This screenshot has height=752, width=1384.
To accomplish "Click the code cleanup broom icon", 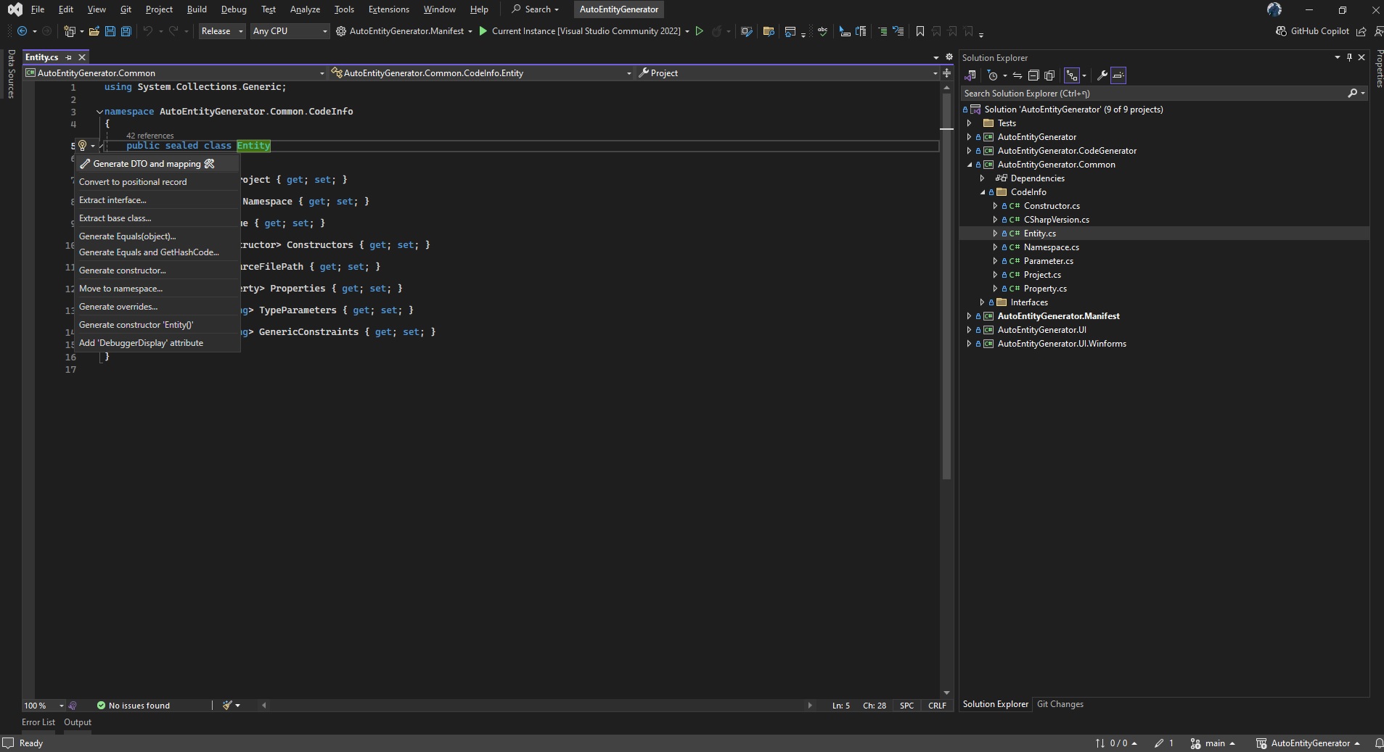I will [227, 706].
